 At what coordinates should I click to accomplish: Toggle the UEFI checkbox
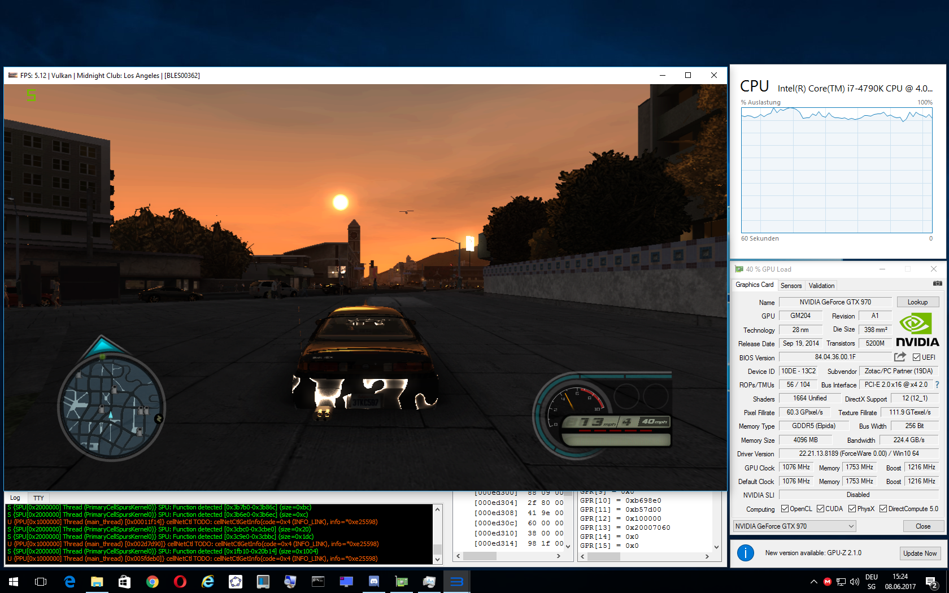pyautogui.click(x=916, y=357)
